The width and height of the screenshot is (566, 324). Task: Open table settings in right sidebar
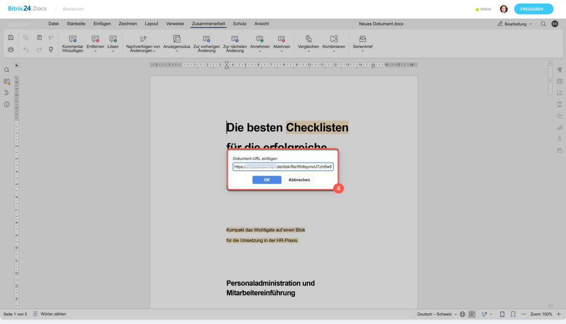pos(559,81)
